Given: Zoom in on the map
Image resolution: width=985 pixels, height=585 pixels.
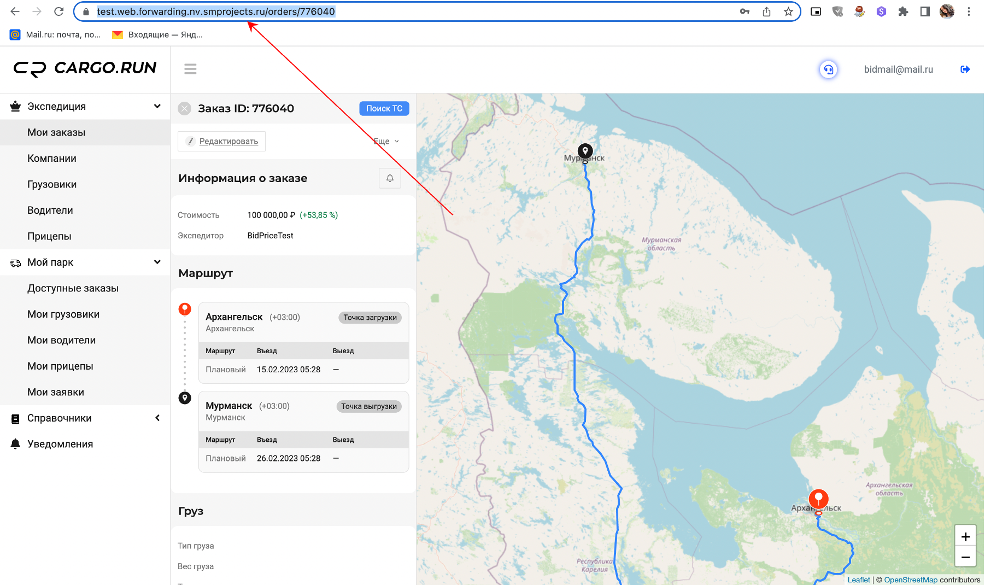Looking at the screenshot, I should [x=965, y=536].
